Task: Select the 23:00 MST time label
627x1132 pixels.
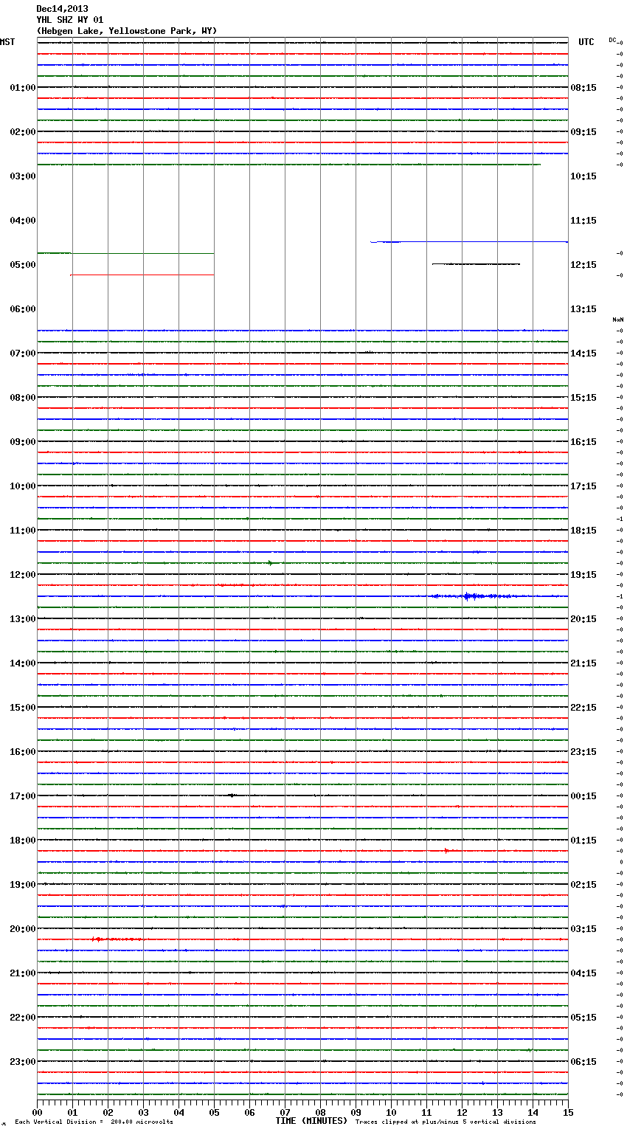Action: (22, 1062)
